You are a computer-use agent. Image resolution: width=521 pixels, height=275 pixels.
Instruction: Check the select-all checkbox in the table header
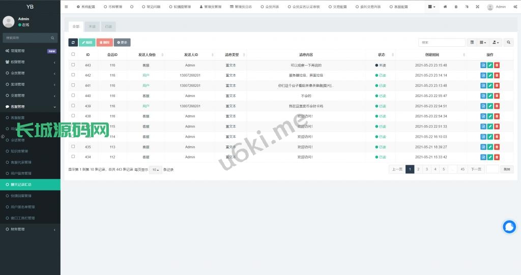click(x=73, y=54)
